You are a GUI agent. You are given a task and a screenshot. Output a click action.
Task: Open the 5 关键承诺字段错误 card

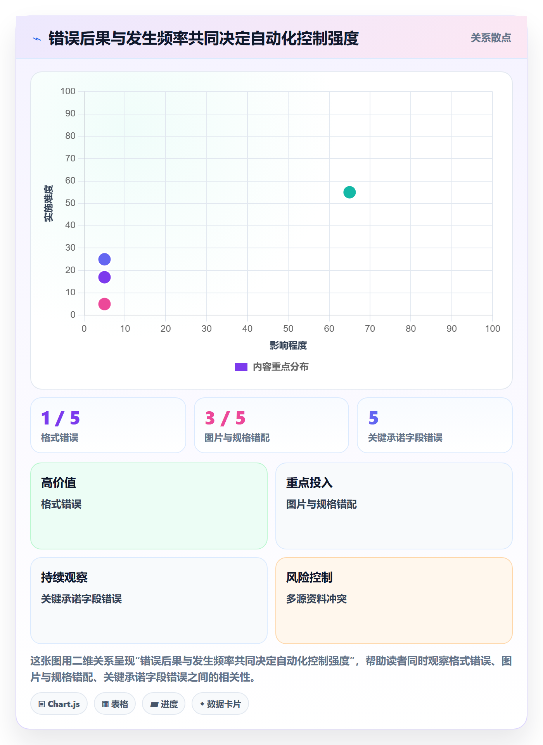[x=435, y=425]
